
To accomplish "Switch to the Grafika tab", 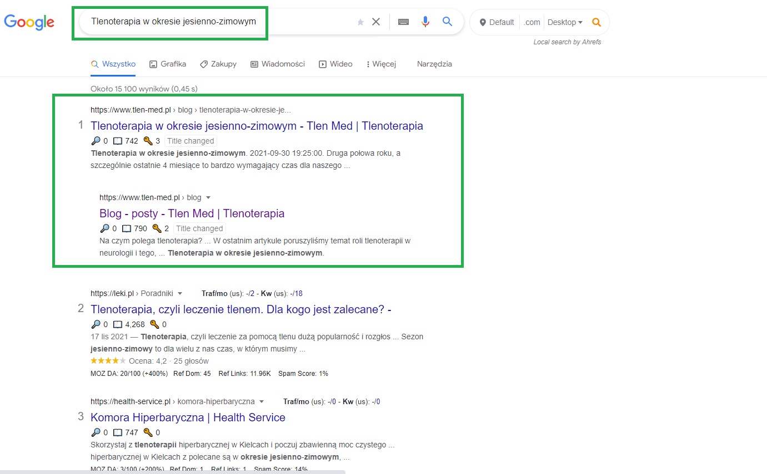I will [x=168, y=64].
